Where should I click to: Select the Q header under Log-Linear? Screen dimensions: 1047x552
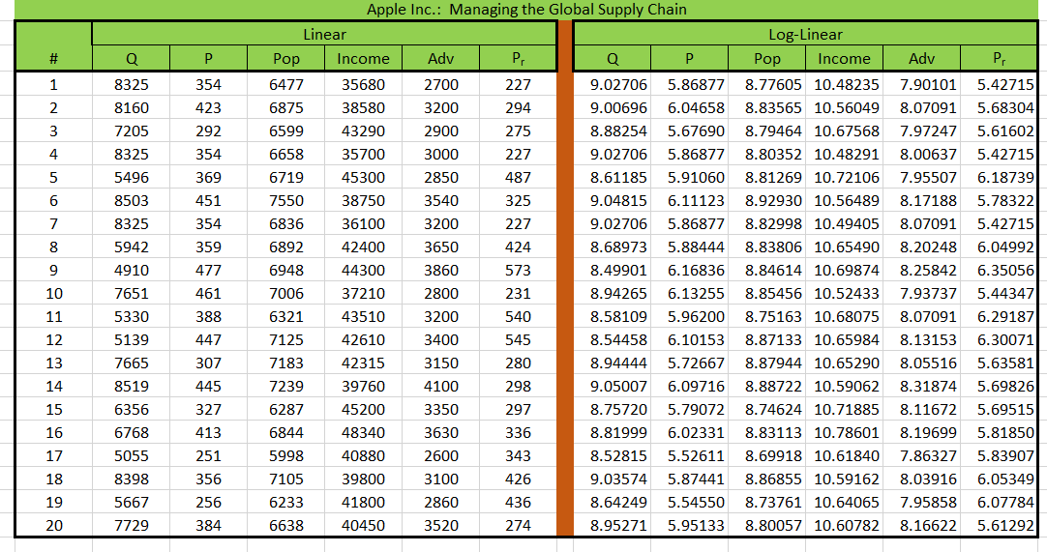[x=613, y=59]
